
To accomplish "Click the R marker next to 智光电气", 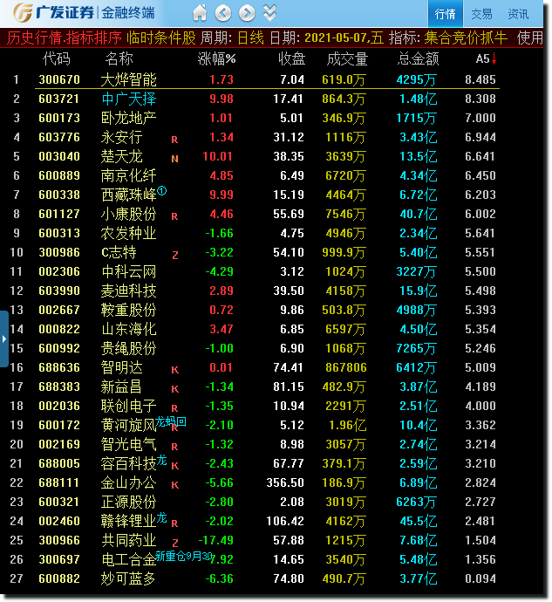I will coord(174,447).
